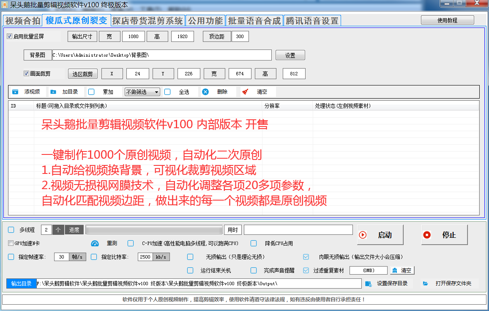The image size is (489, 311).
Task: Click the 用时 elapsed time field
Action: (298, 230)
